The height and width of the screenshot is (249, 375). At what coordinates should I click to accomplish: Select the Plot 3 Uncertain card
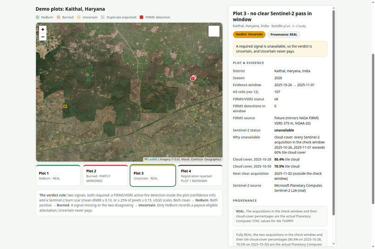153,175
